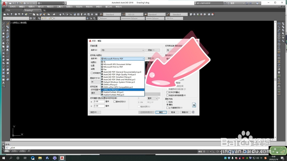Open the layer list dropdown showing 0
The height and width of the screenshot is (161, 287).
(63, 18)
